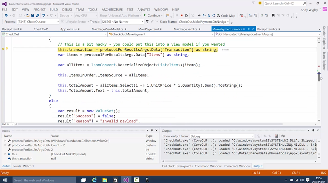The width and height of the screenshot is (328, 183).
Task: Toggle pin on MakePayment.xaml.cs tab
Action: (x=249, y=29)
